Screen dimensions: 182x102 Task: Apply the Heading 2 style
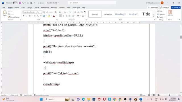pyautogui.click(x=133, y=14)
